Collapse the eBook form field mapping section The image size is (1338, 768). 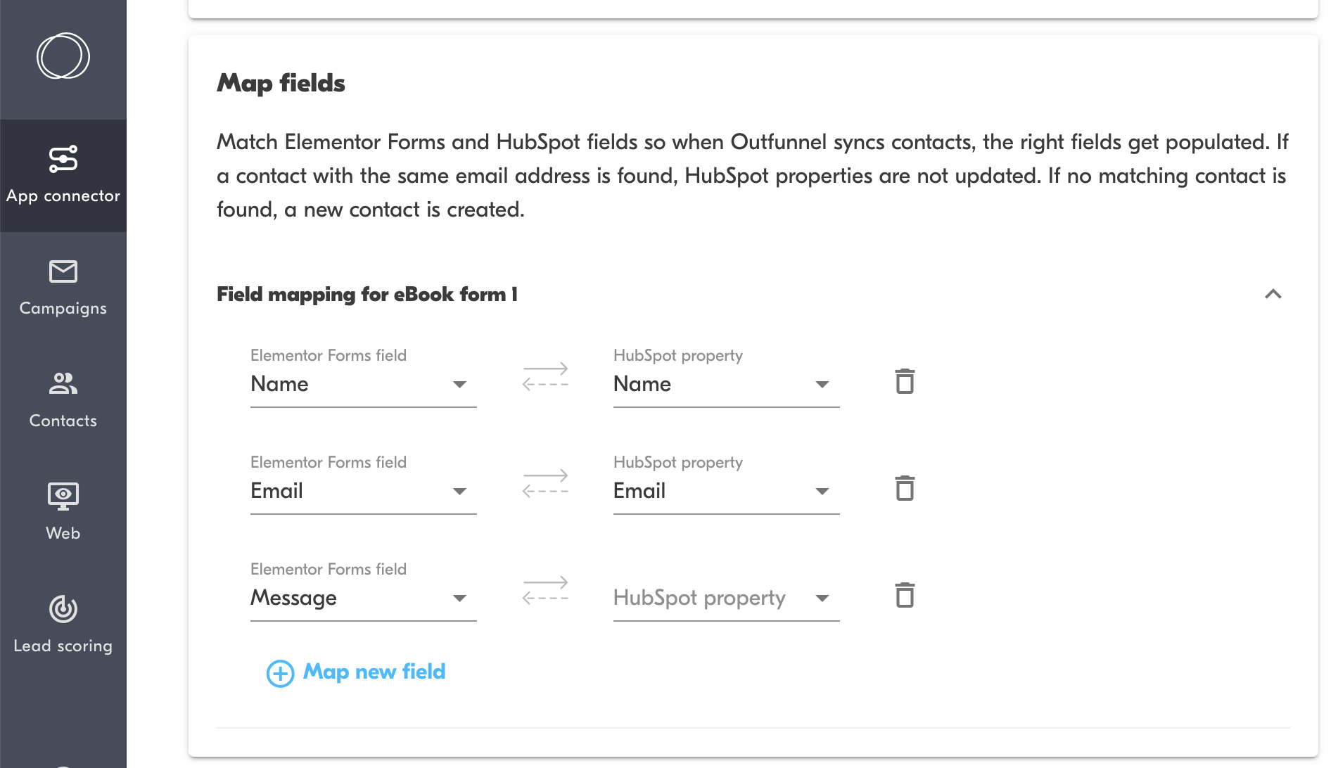click(1273, 294)
